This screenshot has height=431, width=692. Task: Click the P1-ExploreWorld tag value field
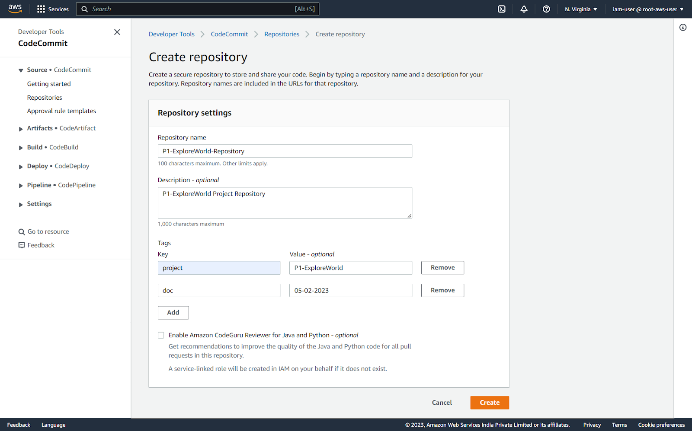tap(350, 268)
